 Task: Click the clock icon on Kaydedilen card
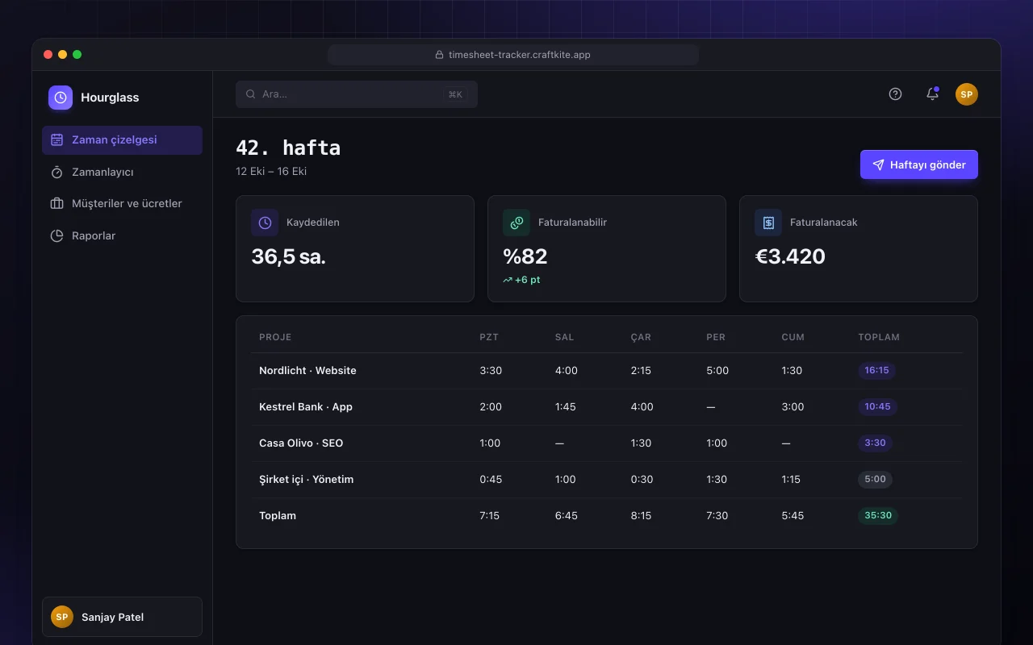coord(265,223)
